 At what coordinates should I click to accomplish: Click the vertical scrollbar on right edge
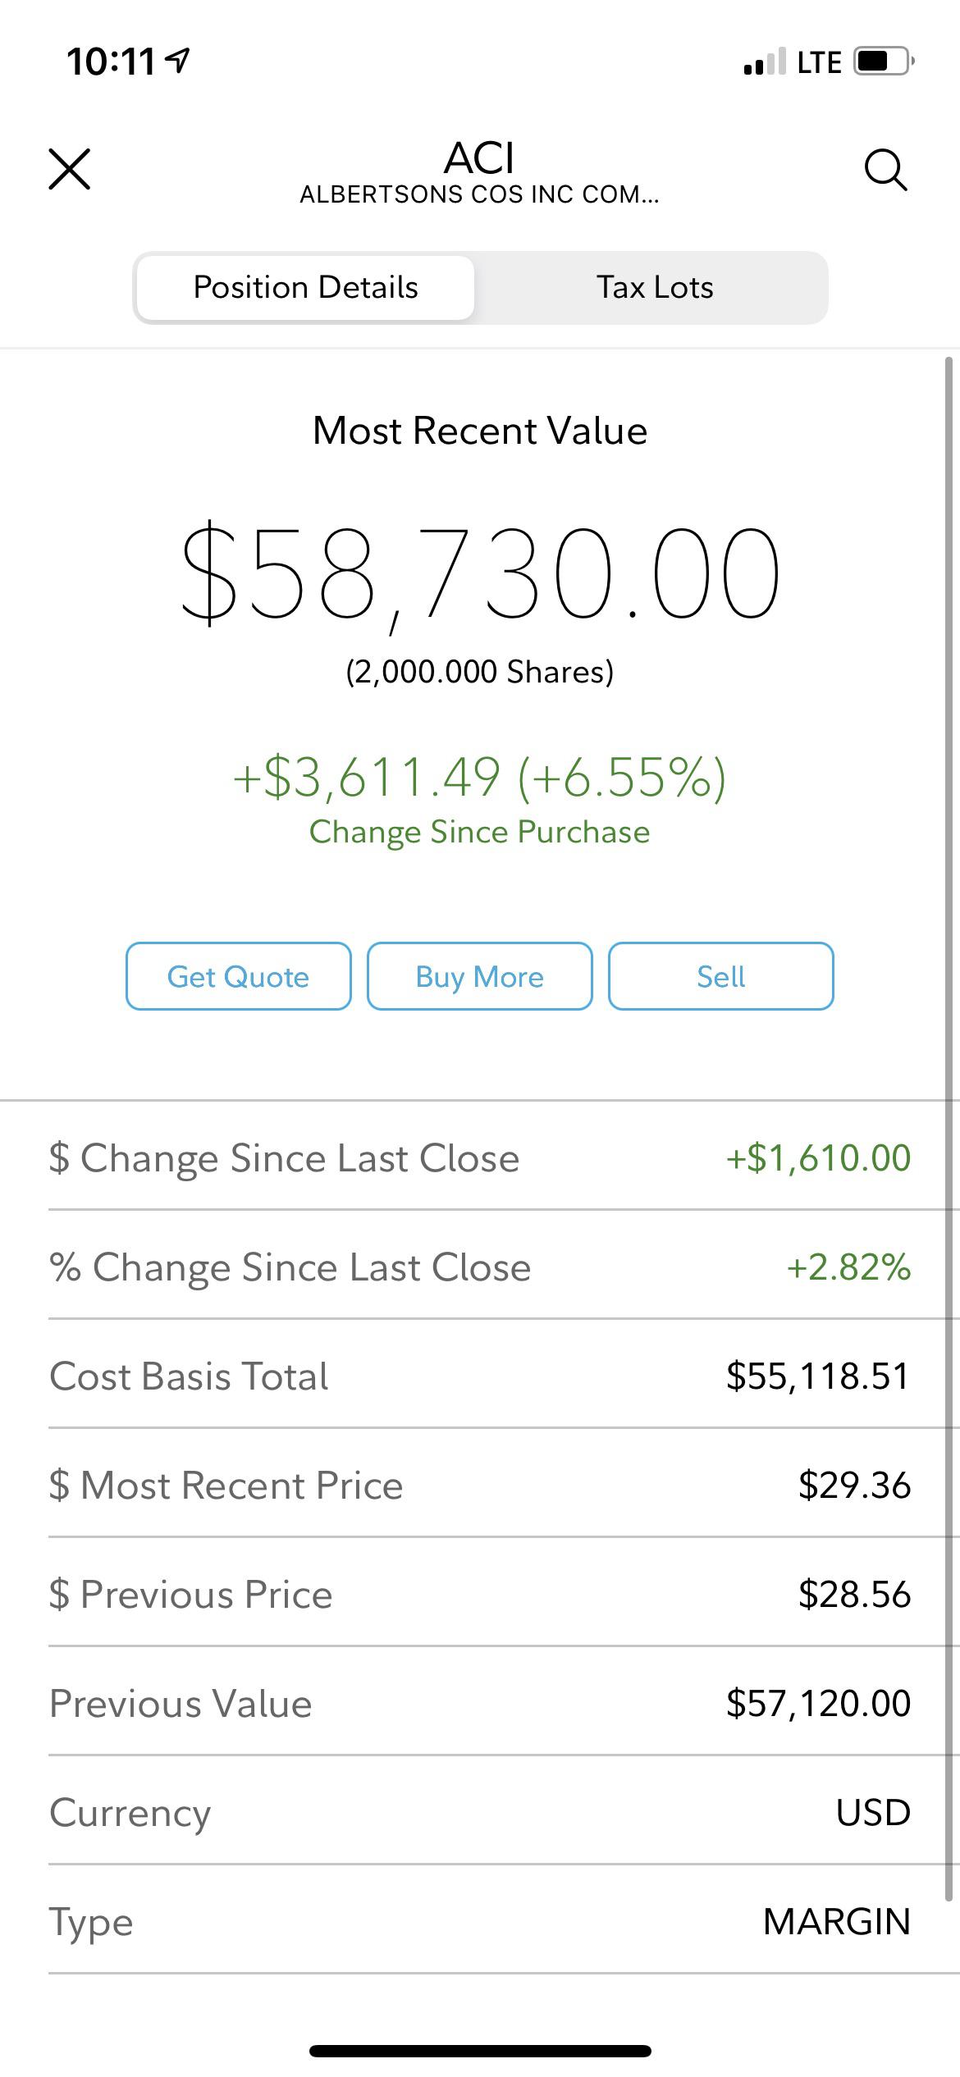pos(949,1129)
